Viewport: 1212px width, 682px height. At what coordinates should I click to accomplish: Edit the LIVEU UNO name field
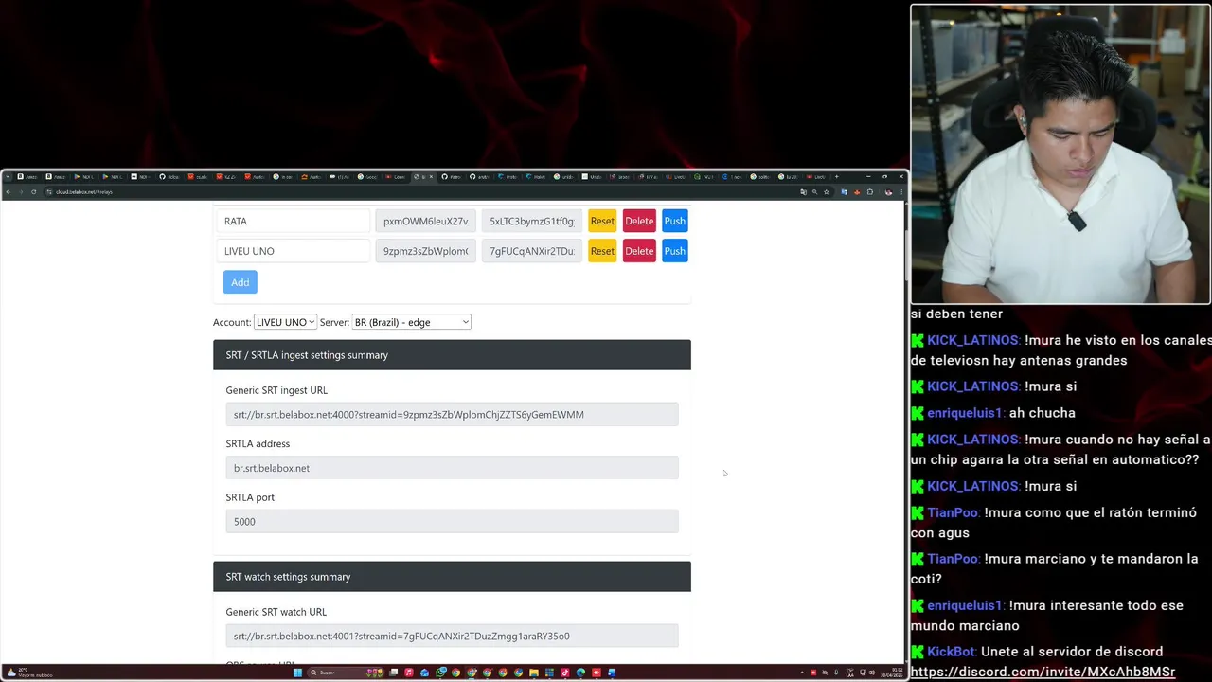tap(293, 251)
